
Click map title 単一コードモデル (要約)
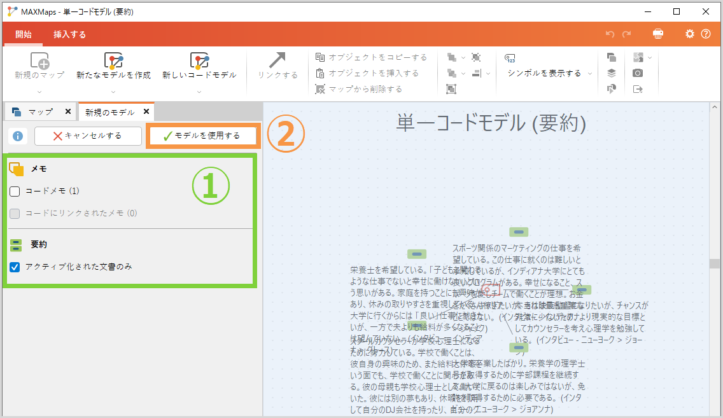491,123
